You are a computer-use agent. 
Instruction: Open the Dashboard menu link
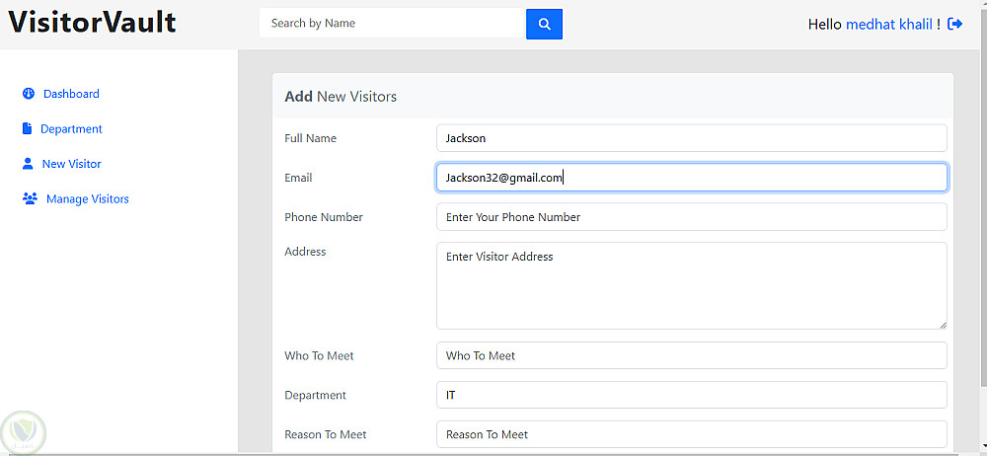(x=71, y=94)
